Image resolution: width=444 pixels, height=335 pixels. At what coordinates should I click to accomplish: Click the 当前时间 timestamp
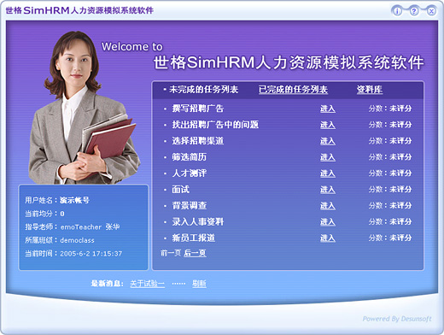click(91, 254)
